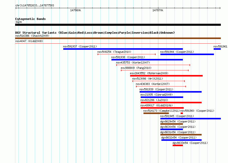Select the red nsv821286 loss bar
Screen dimensions: 228x163
click(171, 103)
